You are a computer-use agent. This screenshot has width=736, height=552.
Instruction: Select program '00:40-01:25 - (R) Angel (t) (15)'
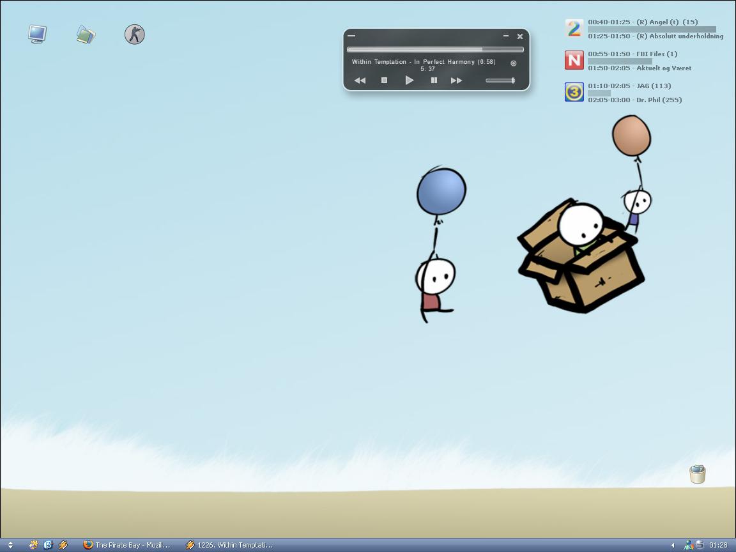coord(643,22)
